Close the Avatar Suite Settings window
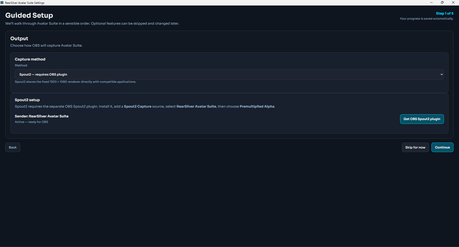This screenshot has height=247, width=459. click(453, 3)
